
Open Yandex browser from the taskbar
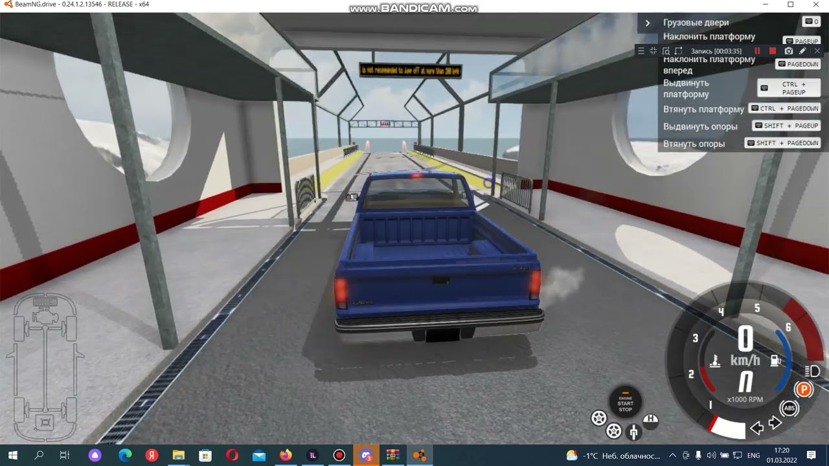click(x=152, y=455)
